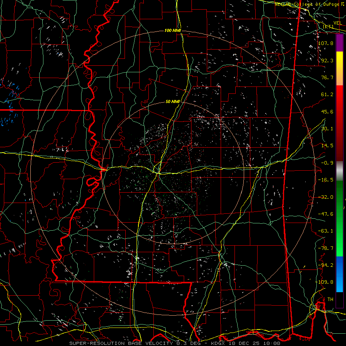Click the 100 NMI range ring label
This screenshot has height=346, width=346.
pyautogui.click(x=173, y=30)
